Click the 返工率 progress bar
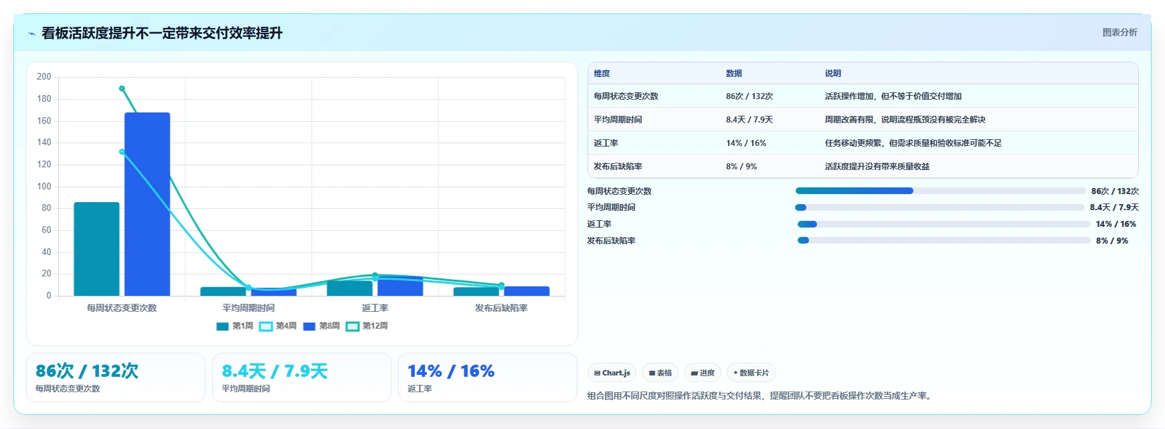The width and height of the screenshot is (1165, 429). (944, 224)
